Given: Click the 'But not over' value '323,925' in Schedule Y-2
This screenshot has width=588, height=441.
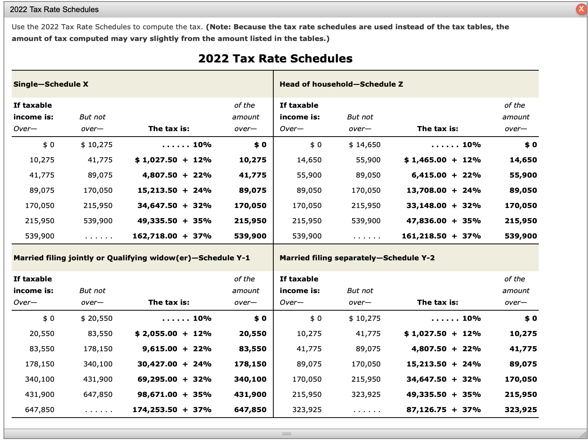Looking at the screenshot, I should pos(366,395).
